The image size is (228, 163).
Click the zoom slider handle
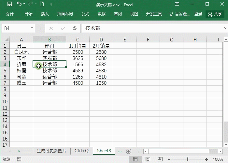[x=188, y=159]
